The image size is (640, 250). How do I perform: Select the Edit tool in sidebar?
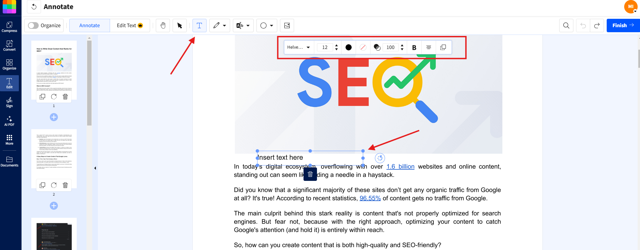coord(9,83)
